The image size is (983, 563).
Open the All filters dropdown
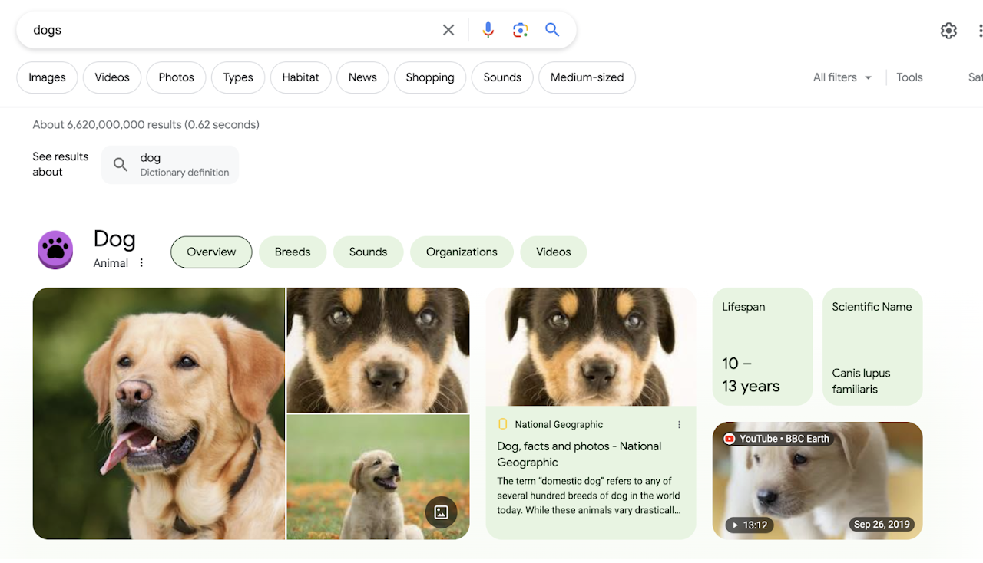tap(842, 77)
